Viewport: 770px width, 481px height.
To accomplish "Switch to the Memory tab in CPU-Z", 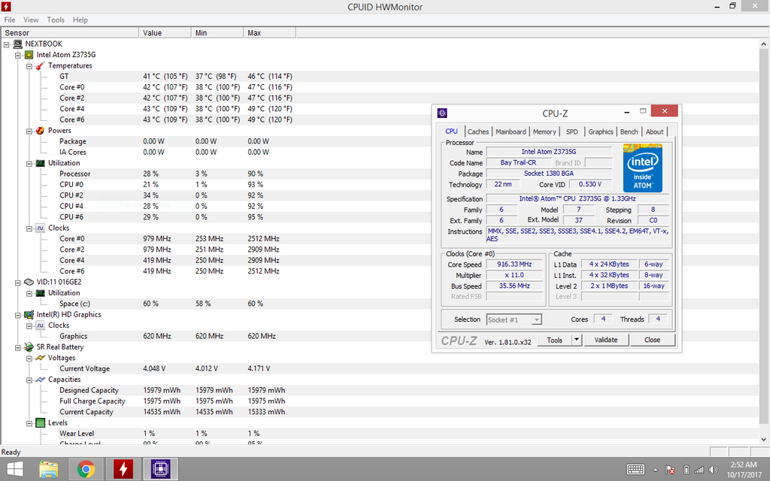I will coord(544,132).
